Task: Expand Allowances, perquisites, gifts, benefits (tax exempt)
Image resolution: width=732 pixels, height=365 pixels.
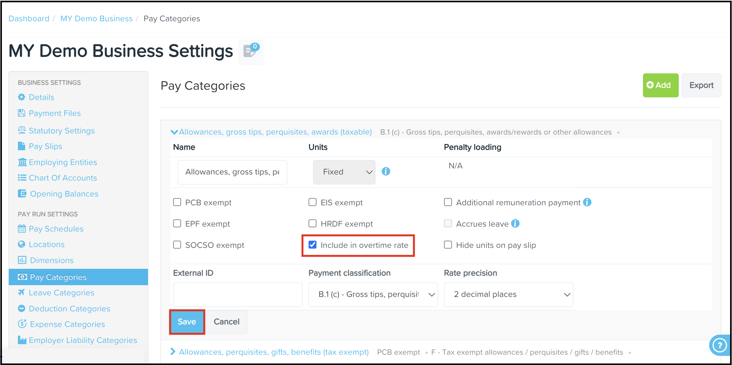Action: tap(274, 352)
